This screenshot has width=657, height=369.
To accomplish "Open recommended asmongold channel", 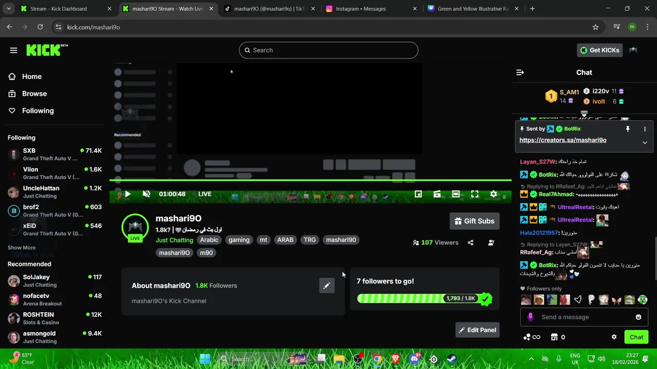I will (x=54, y=337).
